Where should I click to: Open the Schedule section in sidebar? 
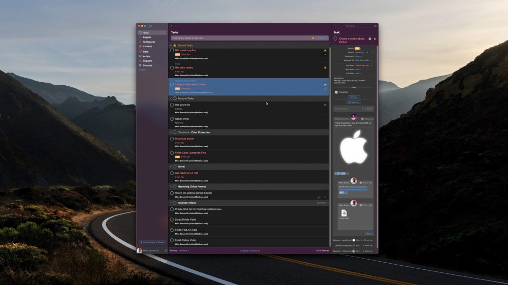[x=147, y=65]
